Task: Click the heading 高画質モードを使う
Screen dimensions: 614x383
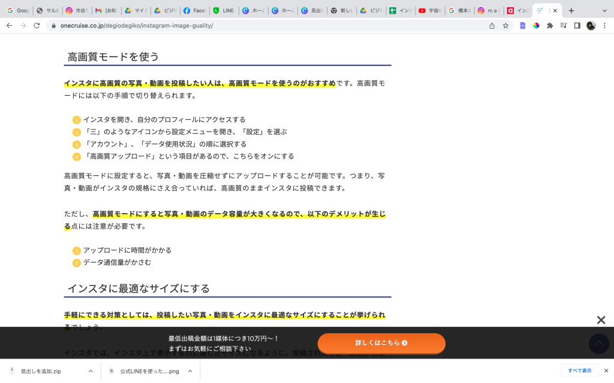Action: tap(113, 57)
